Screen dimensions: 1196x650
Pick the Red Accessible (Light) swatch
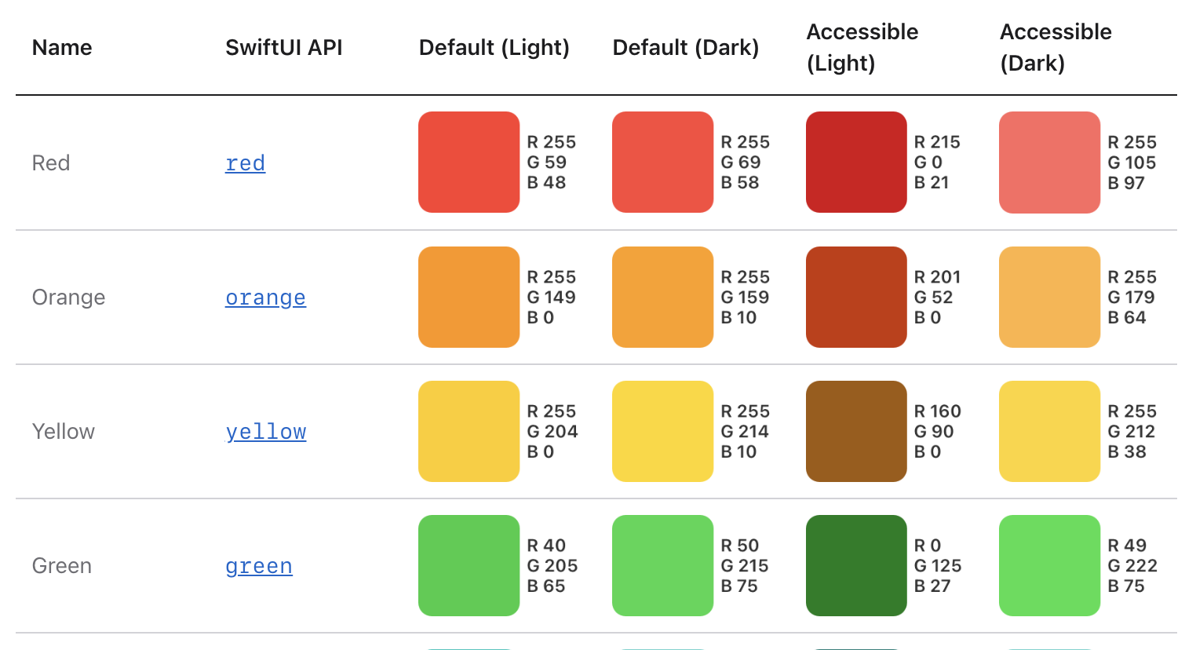pyautogui.click(x=856, y=162)
